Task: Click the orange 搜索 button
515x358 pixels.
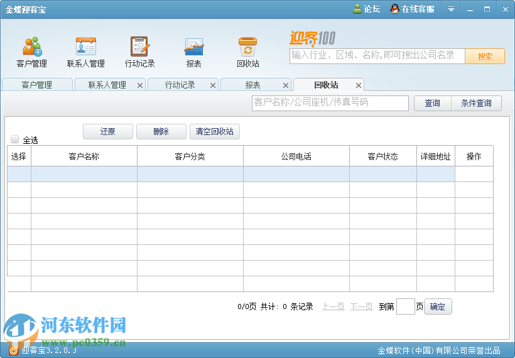Action: click(x=485, y=57)
